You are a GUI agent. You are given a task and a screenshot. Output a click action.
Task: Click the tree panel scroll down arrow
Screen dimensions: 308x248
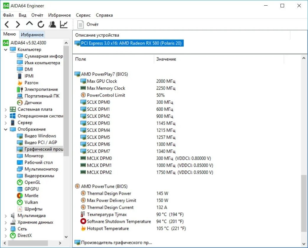click(x=66, y=237)
